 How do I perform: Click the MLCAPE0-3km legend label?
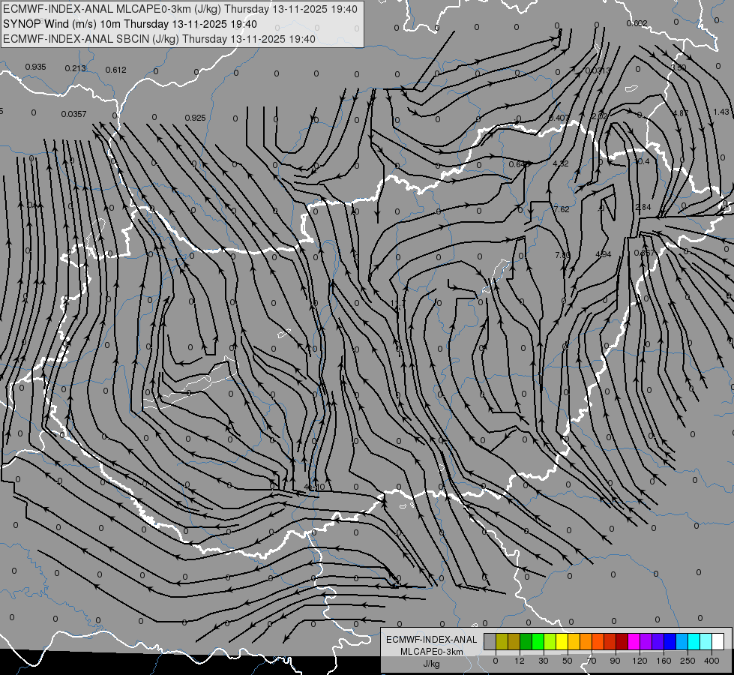(432, 652)
